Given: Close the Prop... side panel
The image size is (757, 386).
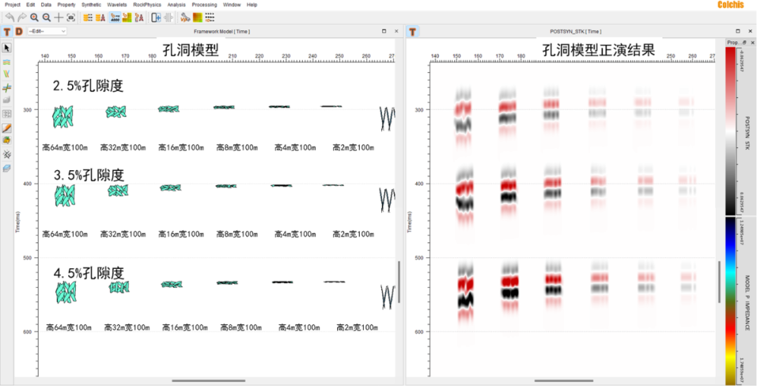Looking at the screenshot, I should point(751,43).
